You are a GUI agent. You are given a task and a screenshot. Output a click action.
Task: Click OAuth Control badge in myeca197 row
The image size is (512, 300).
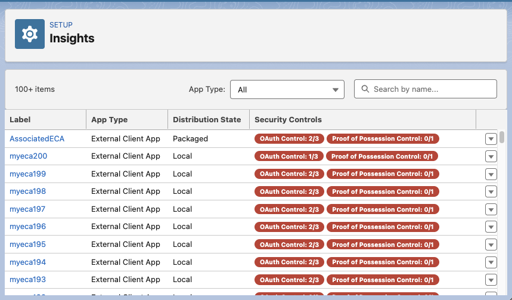(289, 209)
